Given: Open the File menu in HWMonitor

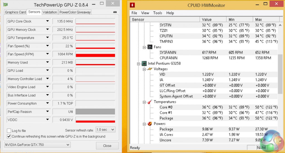Looking at the screenshot, I should (x=134, y=13).
